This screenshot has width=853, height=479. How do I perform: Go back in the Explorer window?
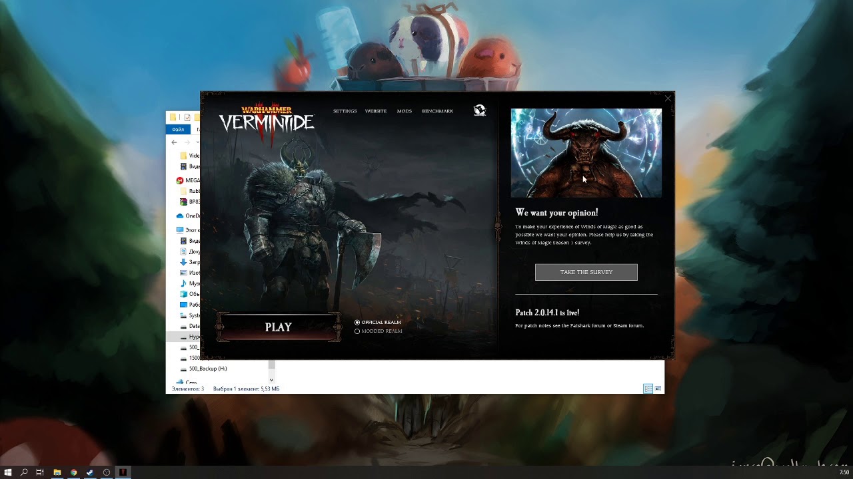click(x=174, y=142)
